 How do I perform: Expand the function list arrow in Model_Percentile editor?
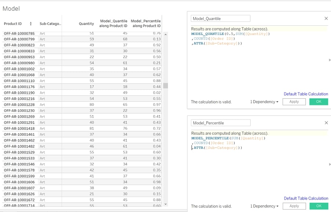(x=330, y=164)
